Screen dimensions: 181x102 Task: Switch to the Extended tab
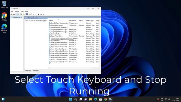click(28, 70)
